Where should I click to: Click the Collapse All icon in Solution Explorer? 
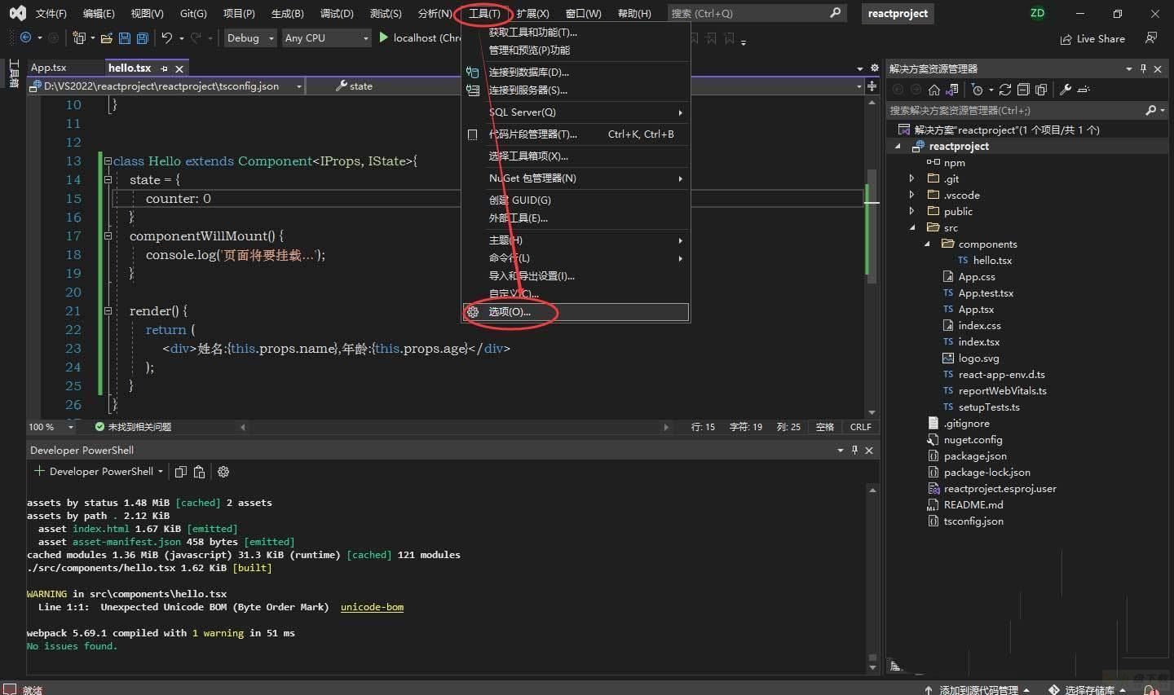tap(1023, 90)
